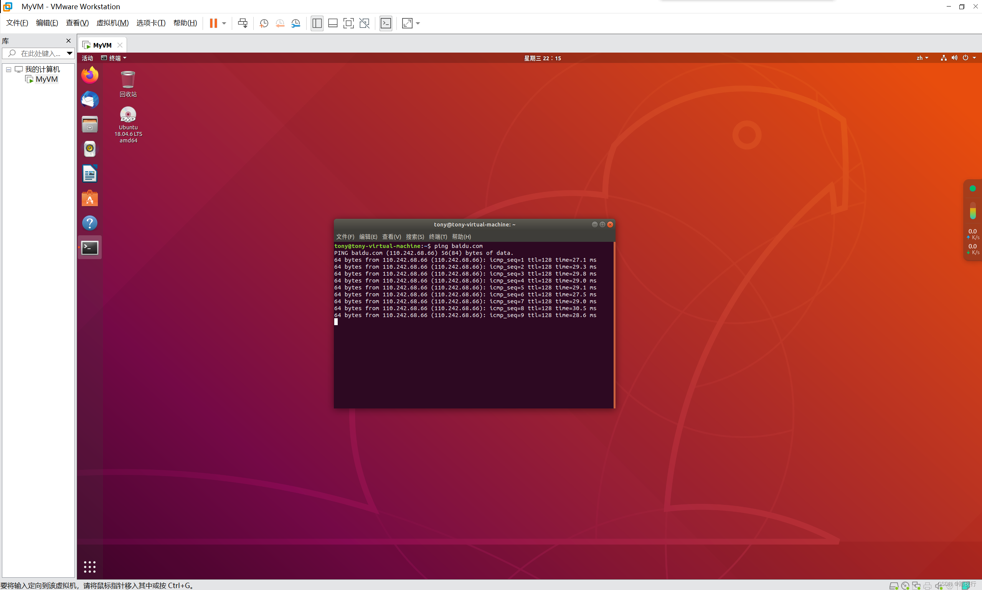Image resolution: width=982 pixels, height=590 pixels.
Task: Click the printer status icon
Action: click(x=927, y=586)
